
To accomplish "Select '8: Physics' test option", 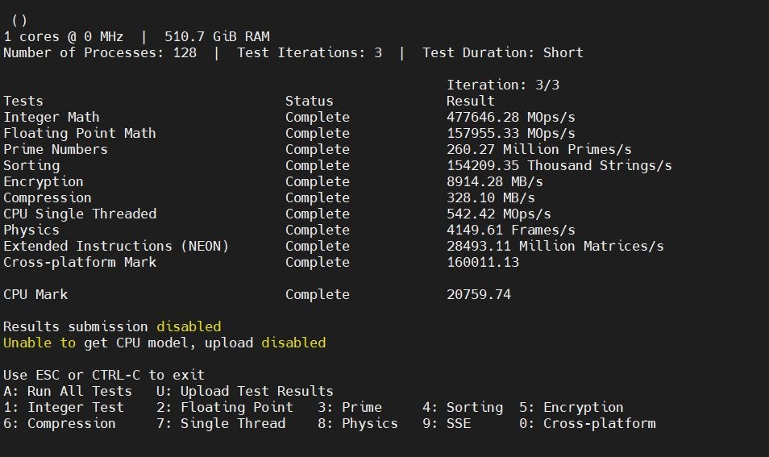I will tap(358, 424).
